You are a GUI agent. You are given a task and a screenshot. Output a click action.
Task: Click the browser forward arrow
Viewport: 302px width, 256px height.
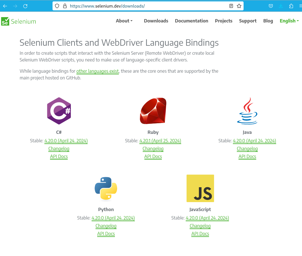(15, 6)
